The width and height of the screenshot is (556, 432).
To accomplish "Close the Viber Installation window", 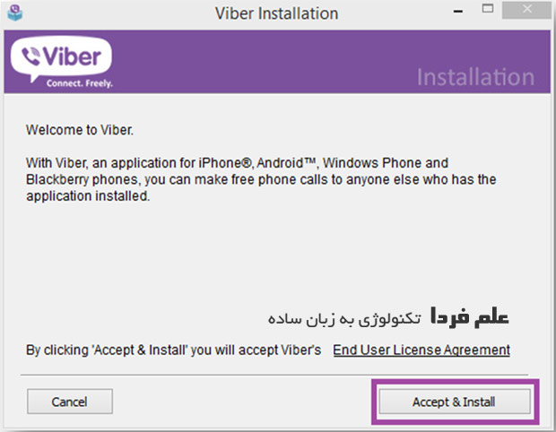I will click(526, 10).
